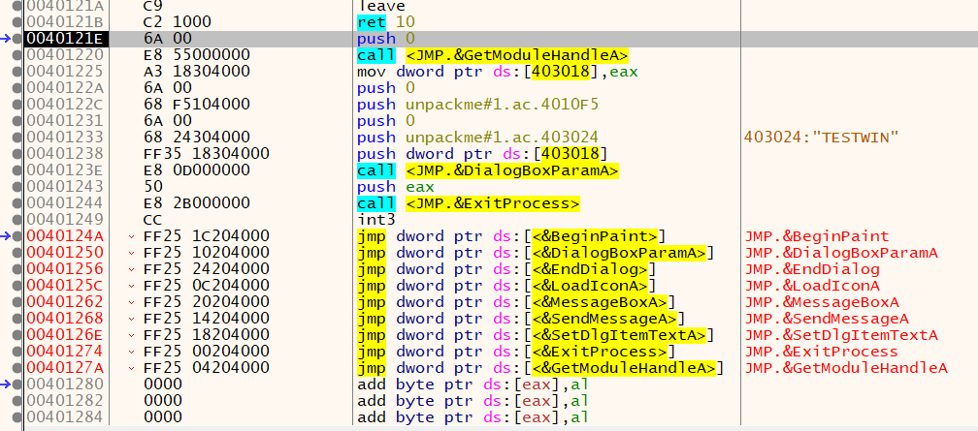This screenshot has width=978, height=431.
Task: Click the push dword ptr ds:[403018] instruction
Action: pyautogui.click(x=482, y=154)
